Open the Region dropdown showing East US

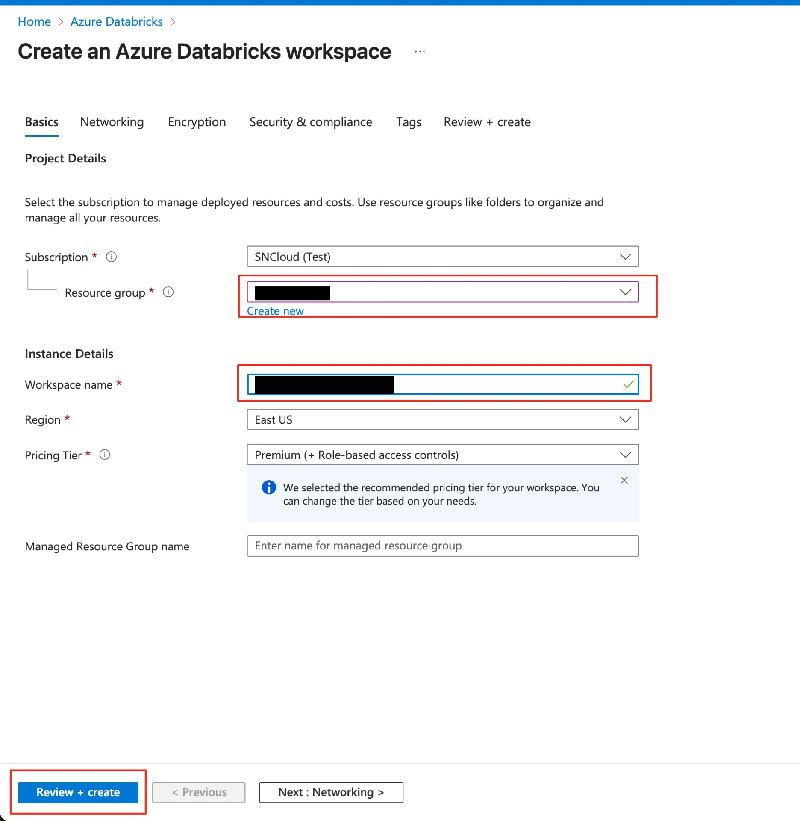click(443, 419)
